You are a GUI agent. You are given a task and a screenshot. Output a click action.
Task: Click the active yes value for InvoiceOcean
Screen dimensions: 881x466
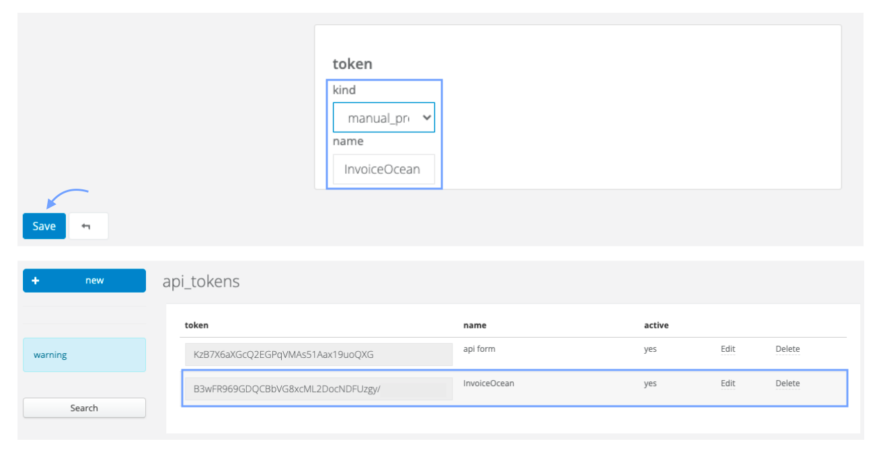(650, 383)
